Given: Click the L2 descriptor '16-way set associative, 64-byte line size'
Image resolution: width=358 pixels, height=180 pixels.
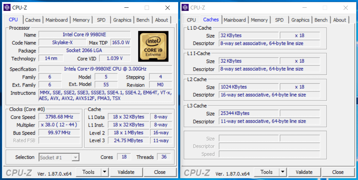Looking at the screenshot, I should (x=269, y=95).
